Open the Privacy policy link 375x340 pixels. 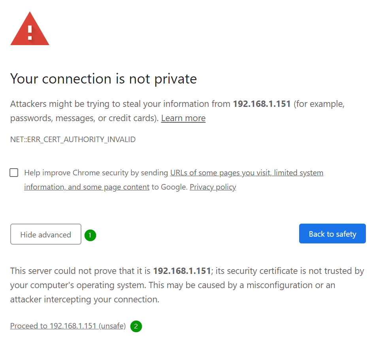point(213,187)
